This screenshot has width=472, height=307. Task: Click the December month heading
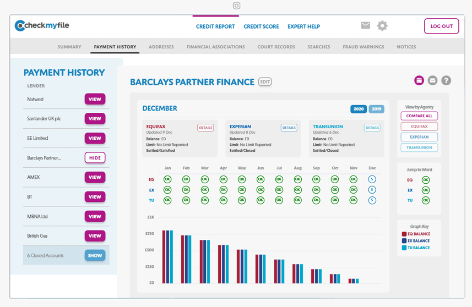(160, 108)
